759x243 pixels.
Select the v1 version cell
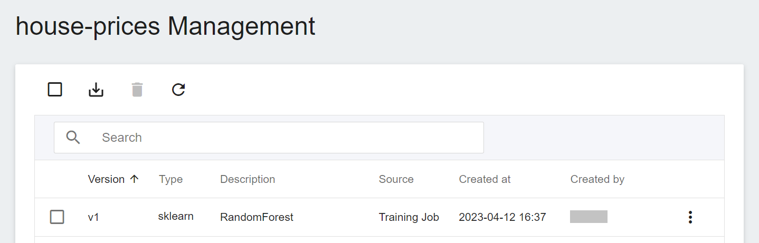pyautogui.click(x=93, y=217)
